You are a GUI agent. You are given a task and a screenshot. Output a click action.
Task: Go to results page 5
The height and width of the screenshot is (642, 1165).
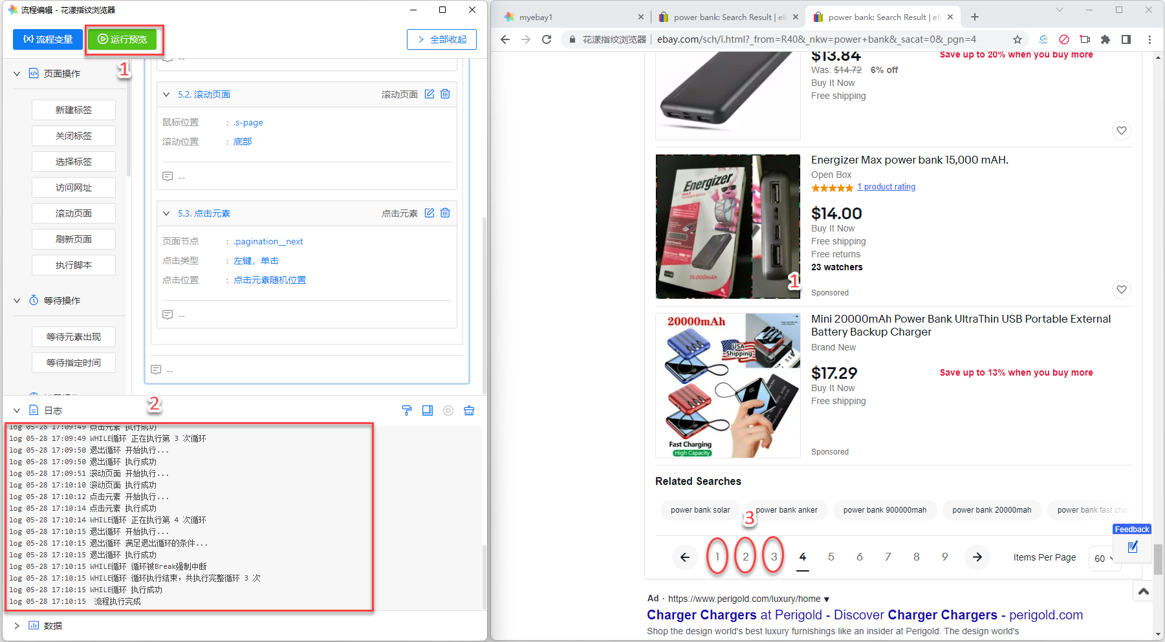831,557
